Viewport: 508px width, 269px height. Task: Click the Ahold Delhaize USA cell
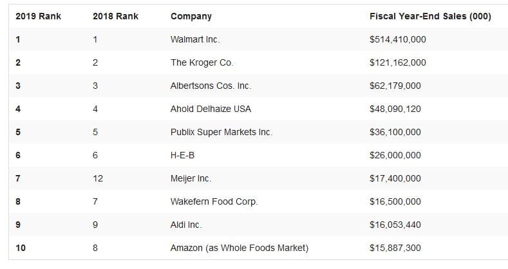(x=211, y=109)
